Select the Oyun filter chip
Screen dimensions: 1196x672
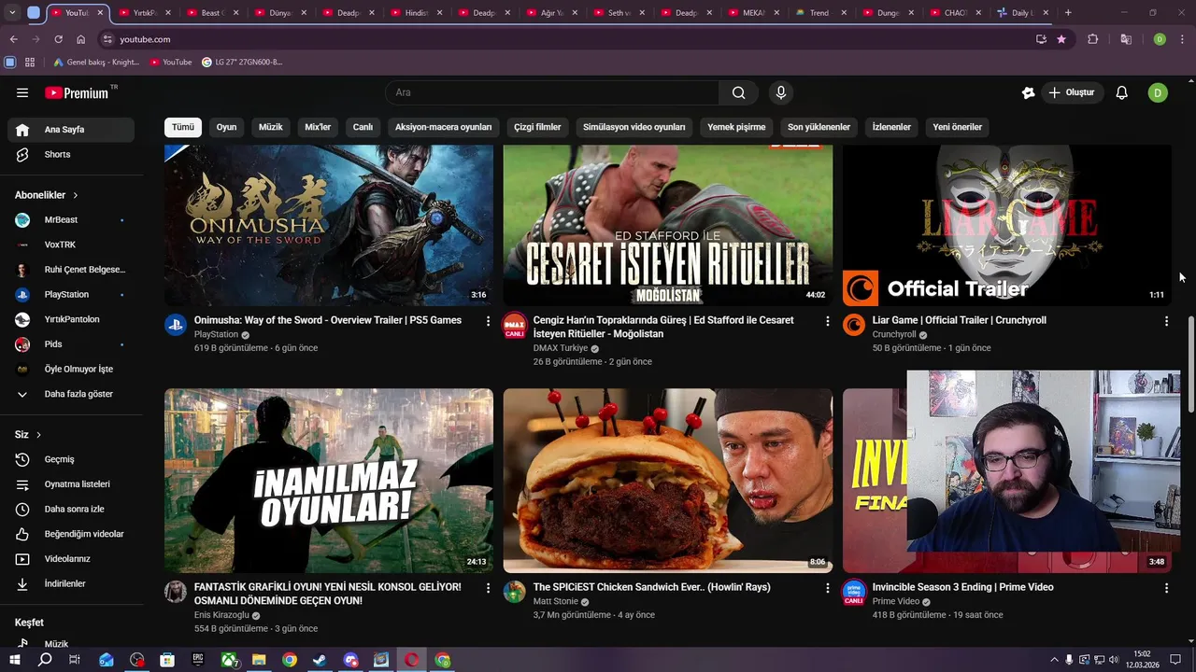click(226, 127)
